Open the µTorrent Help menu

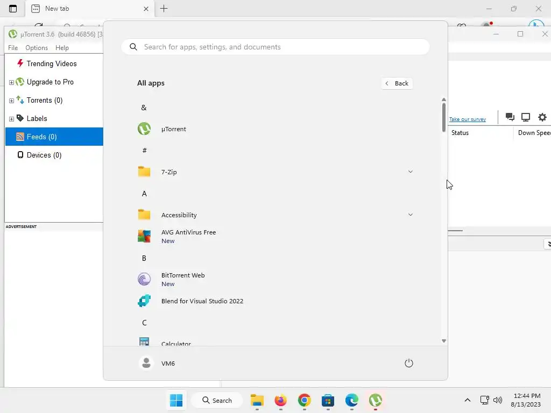[62, 48]
